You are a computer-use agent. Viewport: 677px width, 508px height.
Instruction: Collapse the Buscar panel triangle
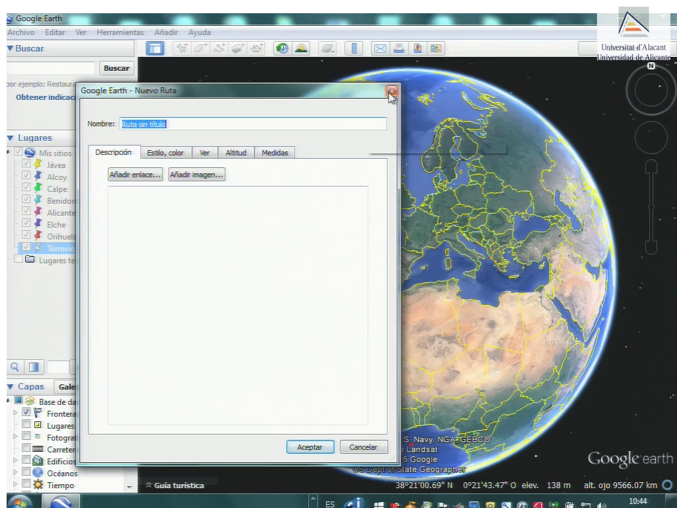coord(10,48)
